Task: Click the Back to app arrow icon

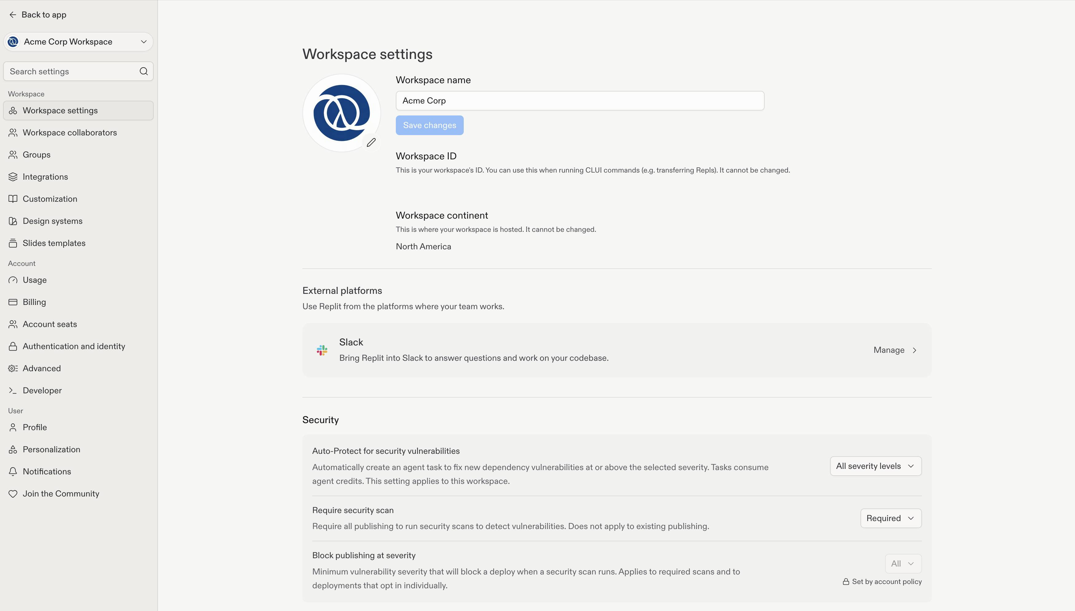Action: 13,15
